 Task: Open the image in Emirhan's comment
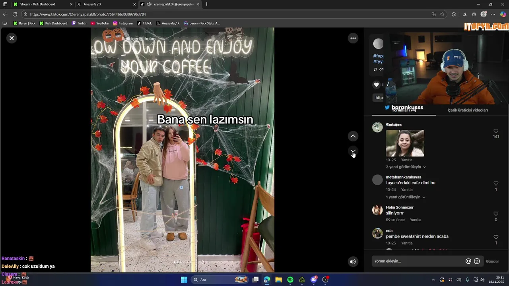click(x=405, y=143)
